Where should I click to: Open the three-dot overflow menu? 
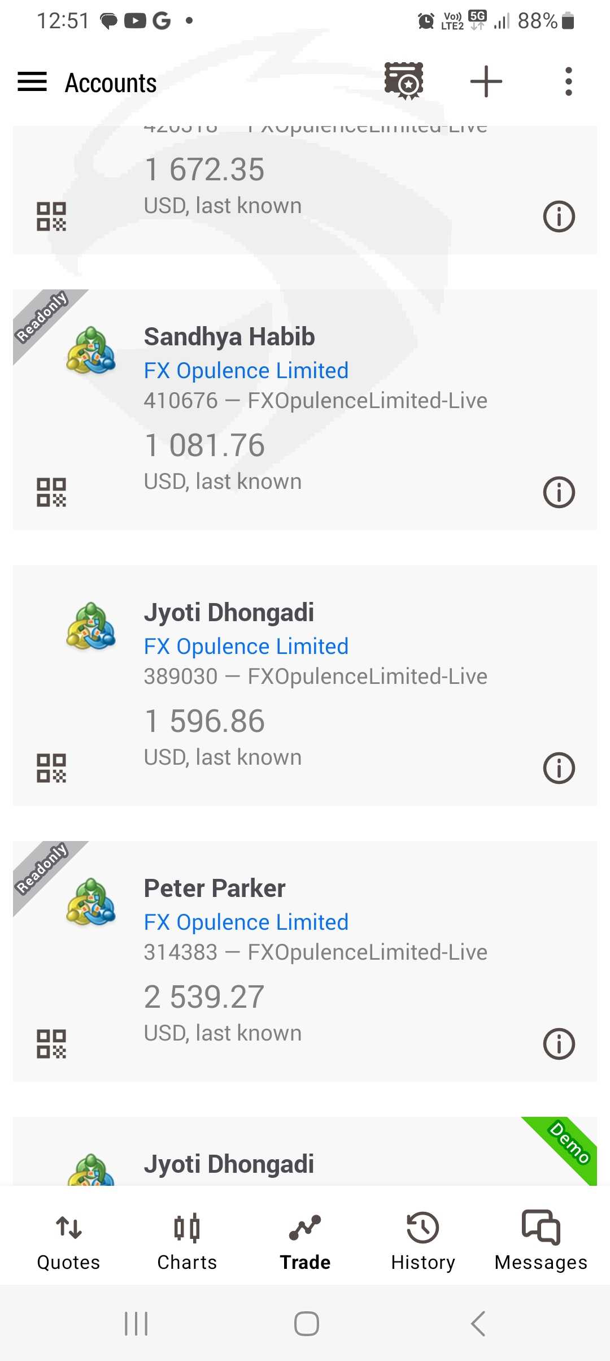click(x=568, y=81)
